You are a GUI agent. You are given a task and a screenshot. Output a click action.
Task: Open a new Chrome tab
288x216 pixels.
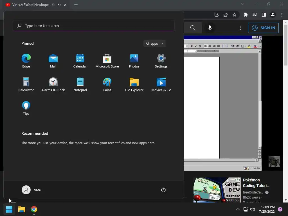pyautogui.click(x=76, y=5)
